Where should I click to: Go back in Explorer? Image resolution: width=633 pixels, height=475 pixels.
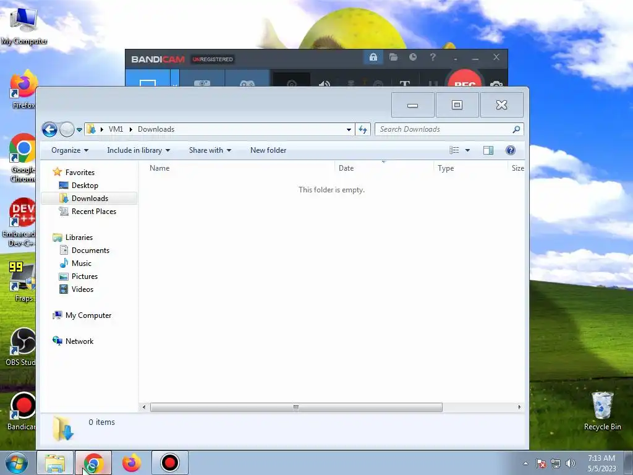click(49, 130)
